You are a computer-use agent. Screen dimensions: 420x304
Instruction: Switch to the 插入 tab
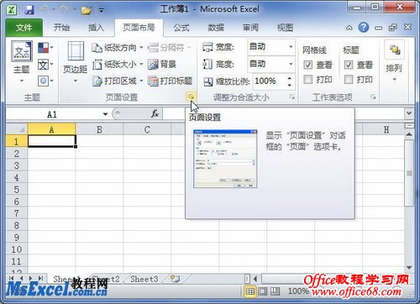(x=96, y=28)
